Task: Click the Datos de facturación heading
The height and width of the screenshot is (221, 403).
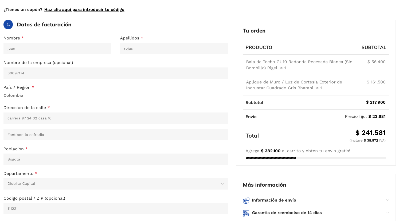Action: point(44,25)
